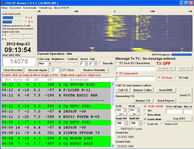
Task: Adjust the Contrast slider
Action: (73, 63)
